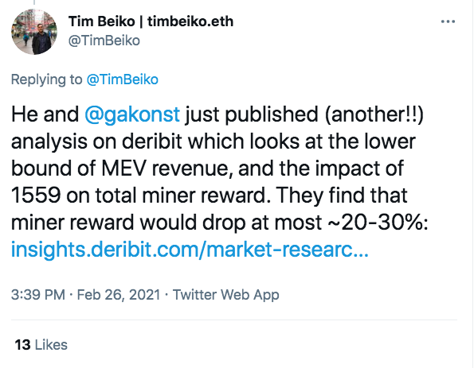Open the @TimBeiko link in Replying to
474x368 pixels.
tap(123, 79)
